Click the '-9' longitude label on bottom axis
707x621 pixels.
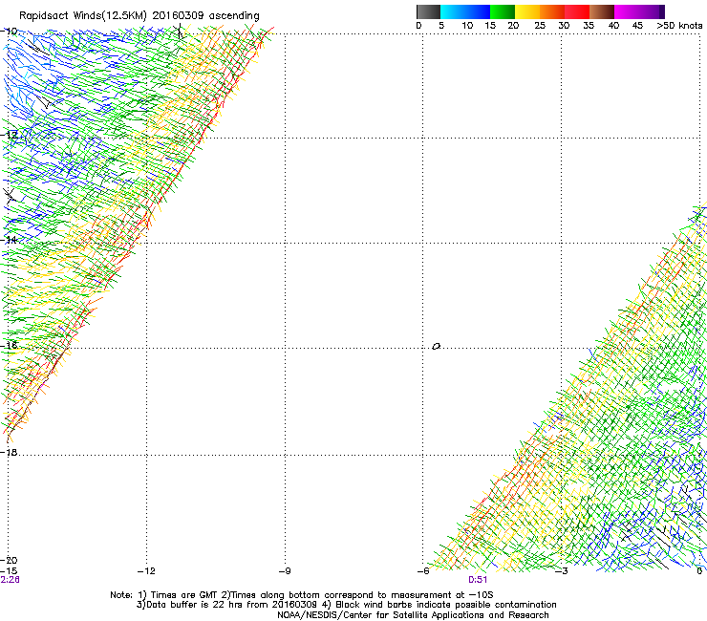click(x=285, y=571)
